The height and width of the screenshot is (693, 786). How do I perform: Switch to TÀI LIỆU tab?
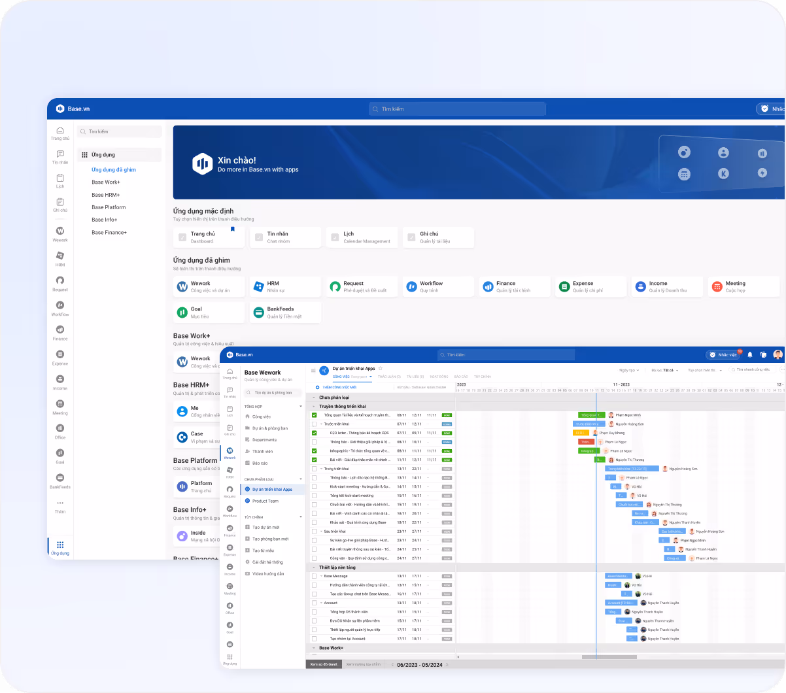[415, 377]
